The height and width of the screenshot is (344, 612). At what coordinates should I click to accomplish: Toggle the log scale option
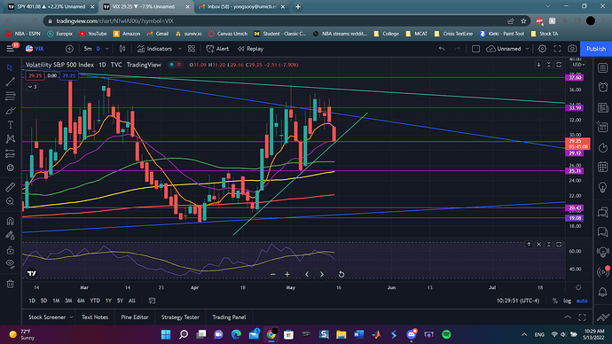pyautogui.click(x=567, y=301)
